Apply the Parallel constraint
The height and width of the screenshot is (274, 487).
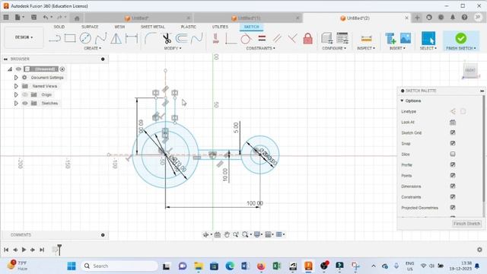(277, 39)
